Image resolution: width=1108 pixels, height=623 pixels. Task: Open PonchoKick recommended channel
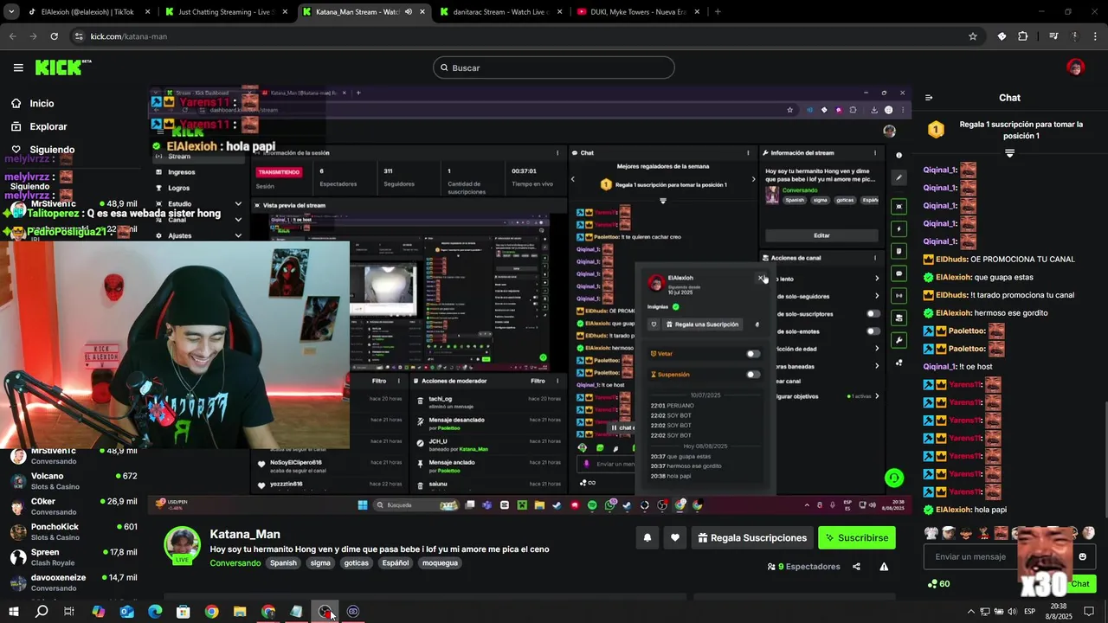(x=74, y=531)
